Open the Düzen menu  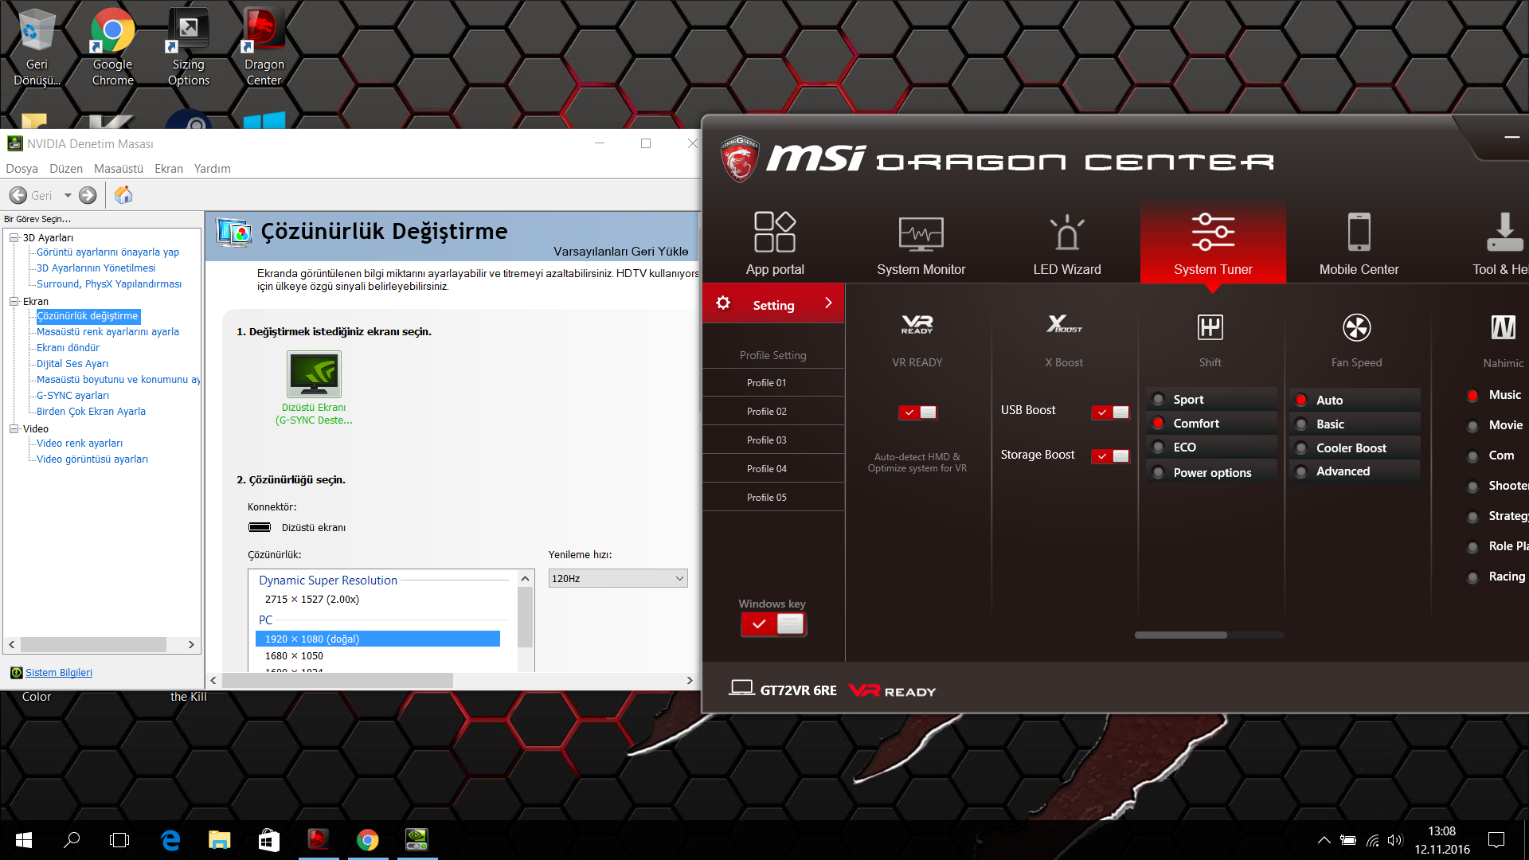click(66, 169)
